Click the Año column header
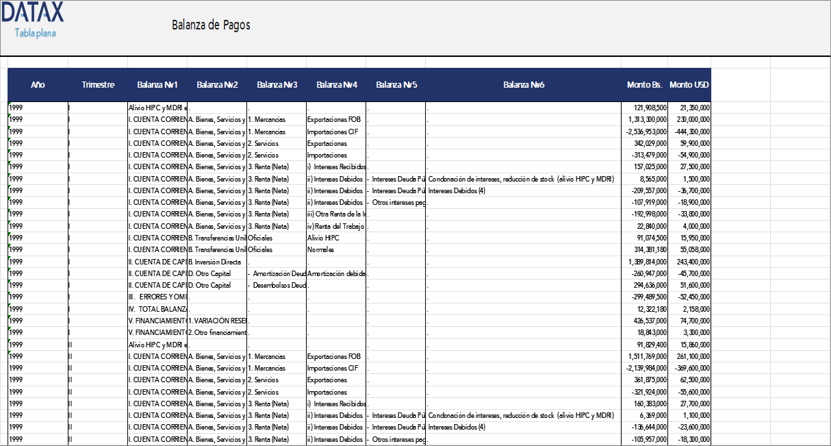This screenshot has height=446, width=831. pyautogui.click(x=38, y=85)
